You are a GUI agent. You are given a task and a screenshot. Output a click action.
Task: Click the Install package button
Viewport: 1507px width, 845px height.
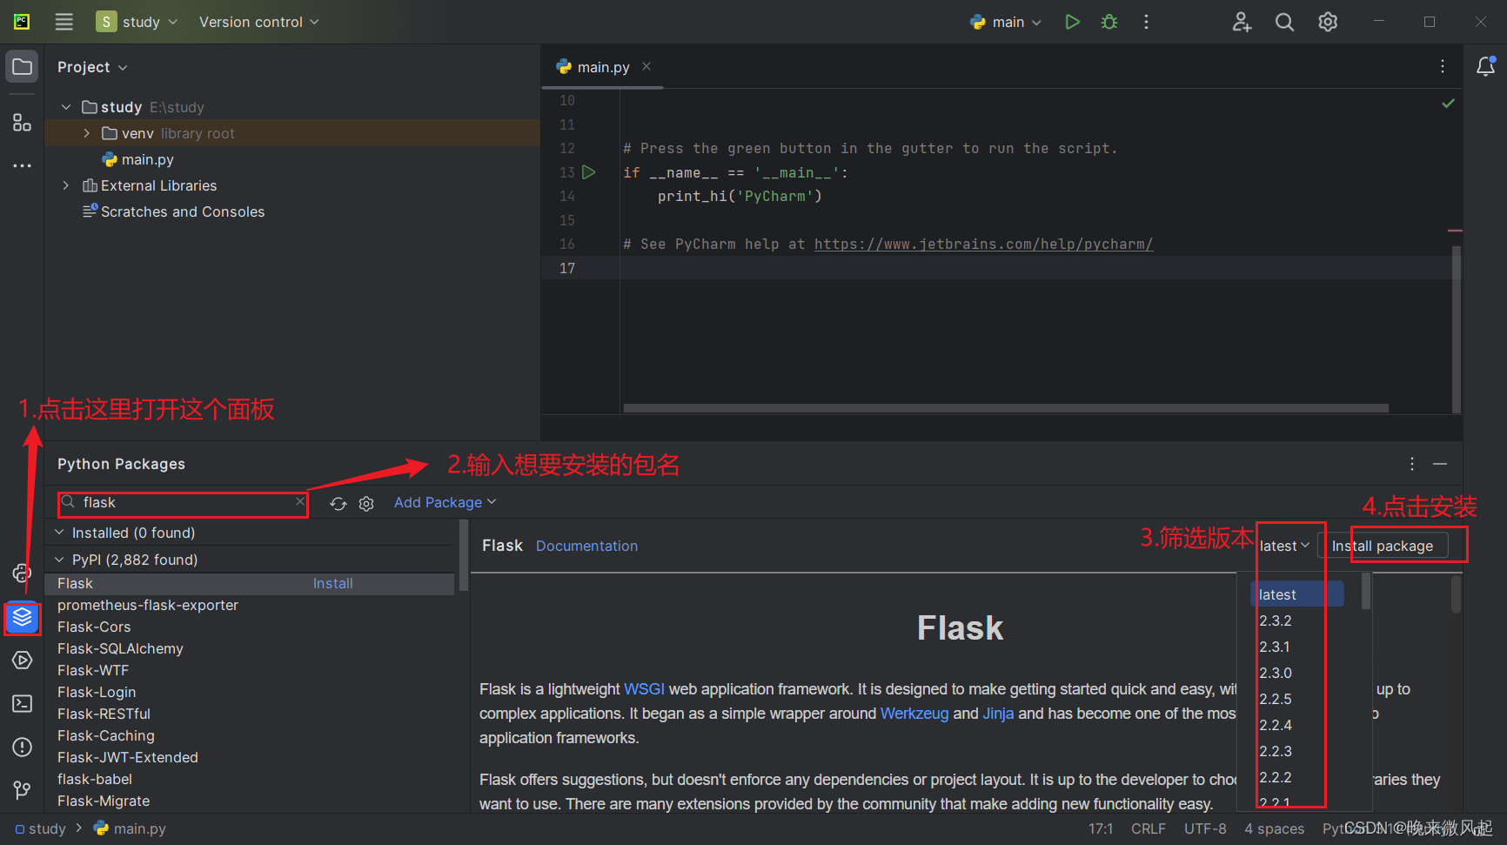pyautogui.click(x=1383, y=546)
